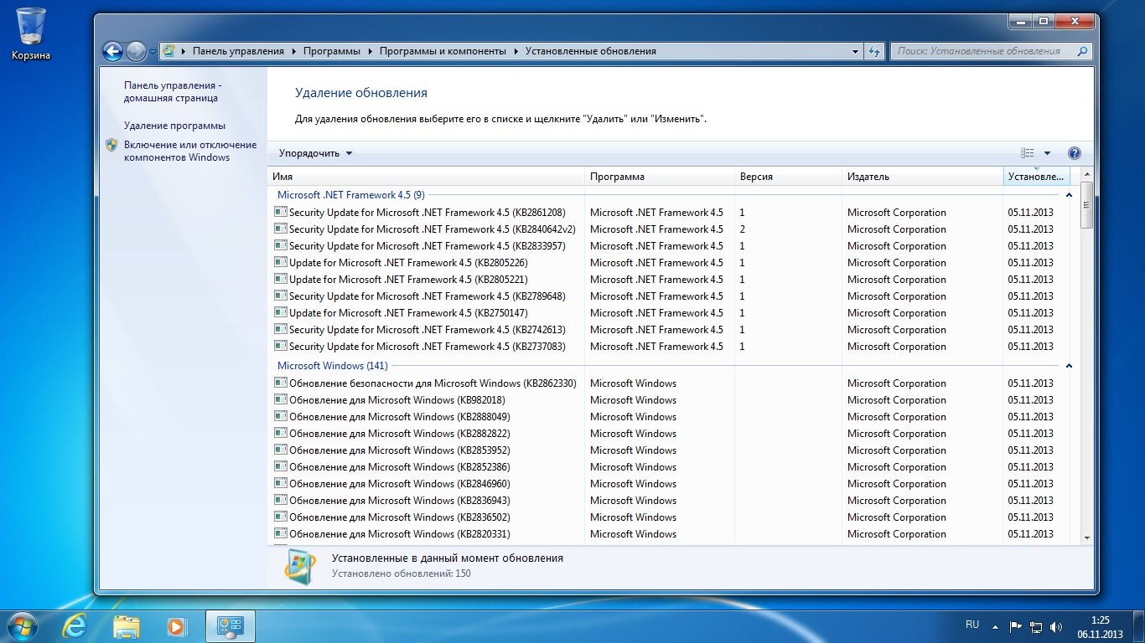The height and width of the screenshot is (643, 1145).
Task: Select 'Панель управления' breadcrumb segment
Action: pos(238,51)
